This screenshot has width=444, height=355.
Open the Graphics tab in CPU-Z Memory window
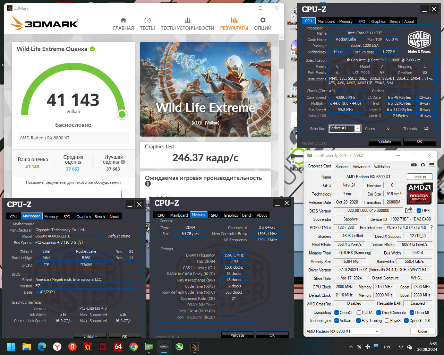(x=231, y=215)
